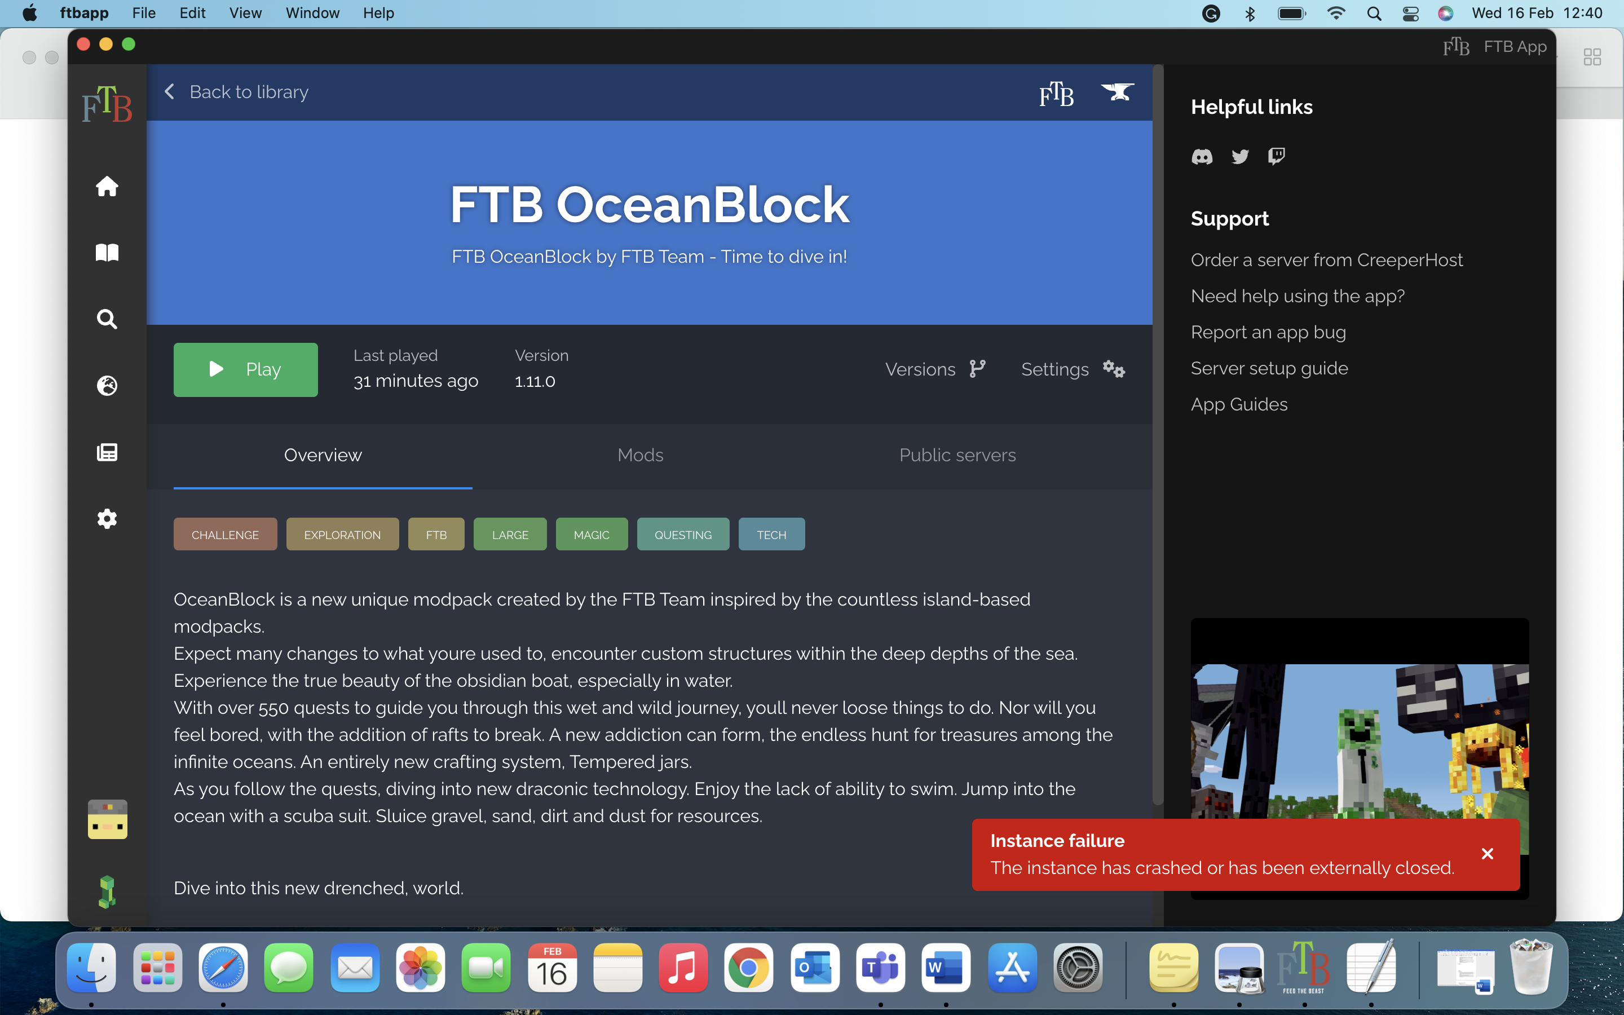Switch to the Public servers tab
Viewport: 1624px width, 1015px height.
[957, 455]
